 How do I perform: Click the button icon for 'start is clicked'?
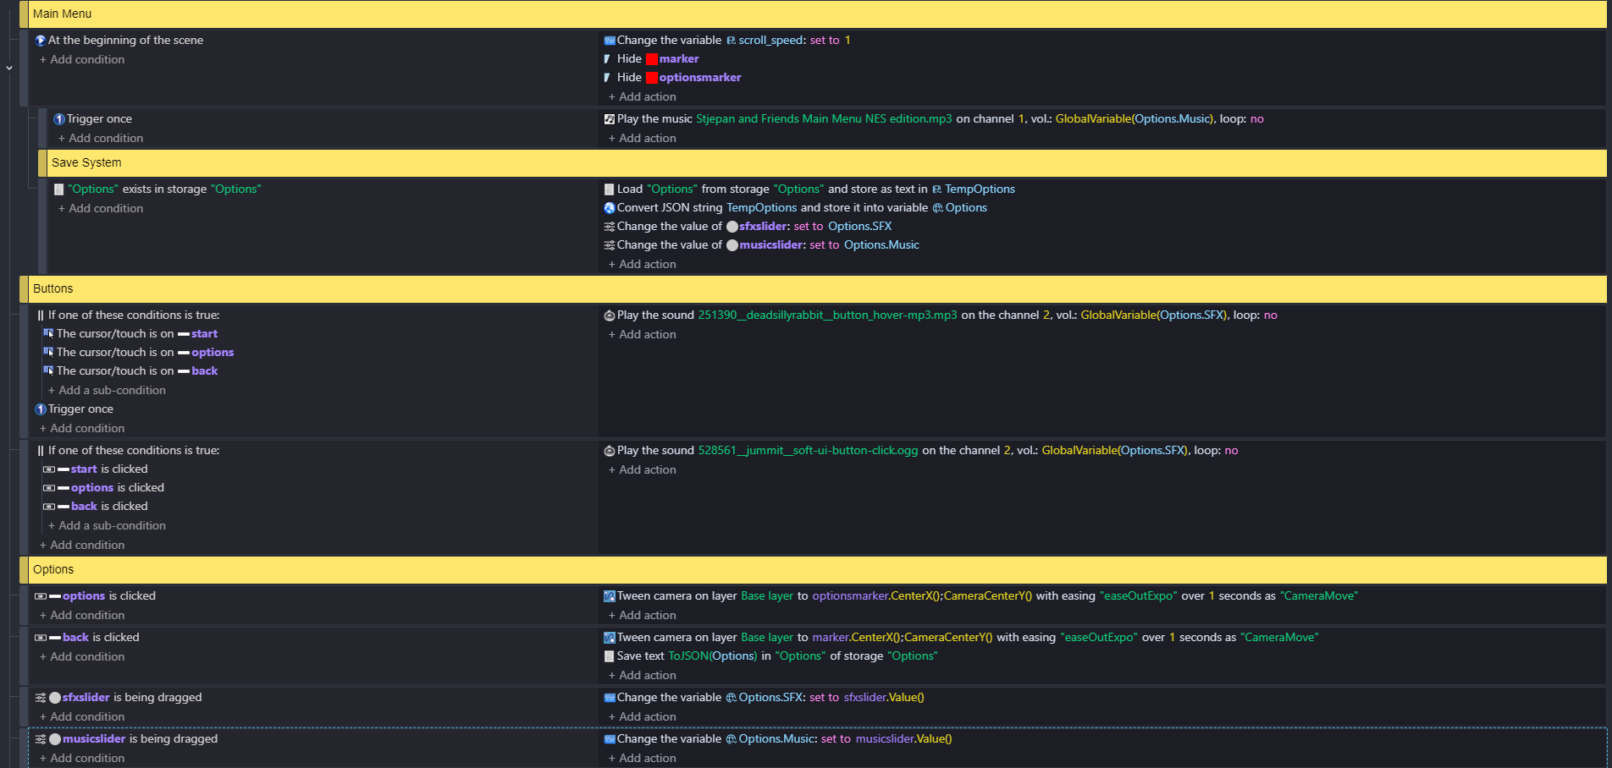tap(49, 469)
